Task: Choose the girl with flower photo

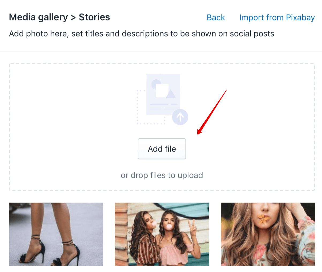Action: [x=268, y=234]
